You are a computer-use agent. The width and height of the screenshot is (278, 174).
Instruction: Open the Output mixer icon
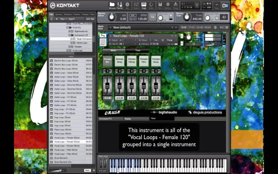coord(136,5)
